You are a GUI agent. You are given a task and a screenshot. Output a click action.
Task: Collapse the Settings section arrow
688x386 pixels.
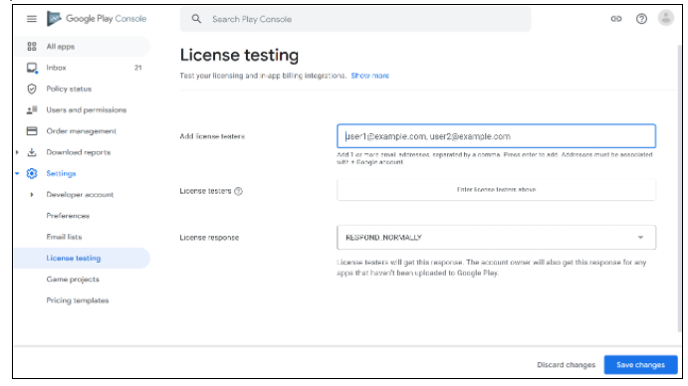pyautogui.click(x=17, y=174)
